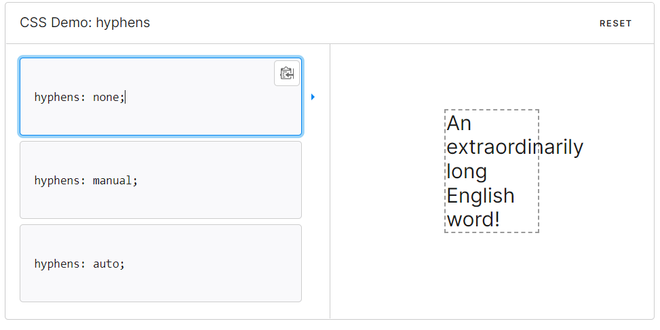Select the 'hyphens: auto;' code choice
This screenshot has width=660, height=330.
tap(161, 263)
